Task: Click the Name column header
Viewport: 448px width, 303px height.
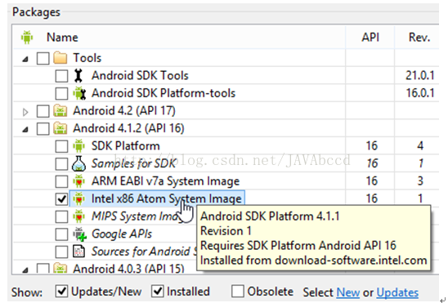Action: coord(62,38)
